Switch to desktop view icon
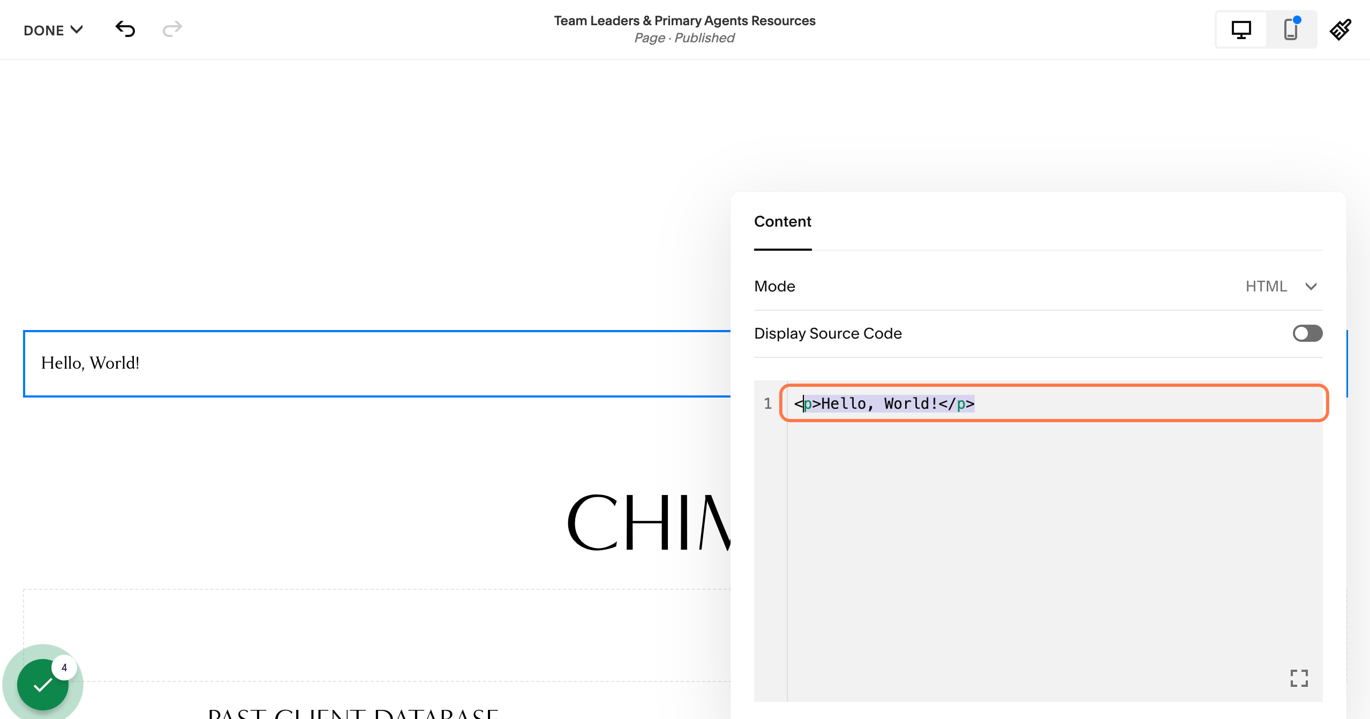This screenshot has width=1370, height=719. click(1241, 29)
